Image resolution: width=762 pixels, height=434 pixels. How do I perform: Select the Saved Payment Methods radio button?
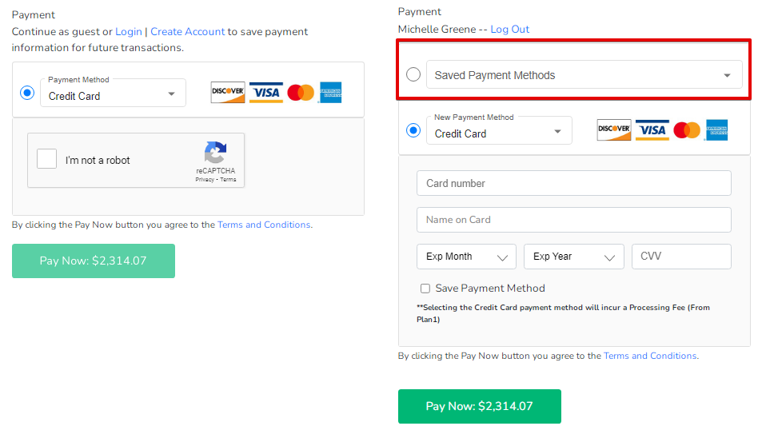click(x=413, y=74)
